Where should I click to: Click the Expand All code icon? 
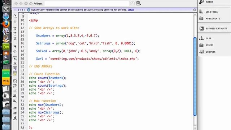pyautogui.click(x=15, y=39)
